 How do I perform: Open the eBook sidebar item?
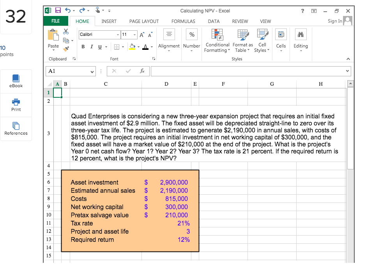click(16, 81)
